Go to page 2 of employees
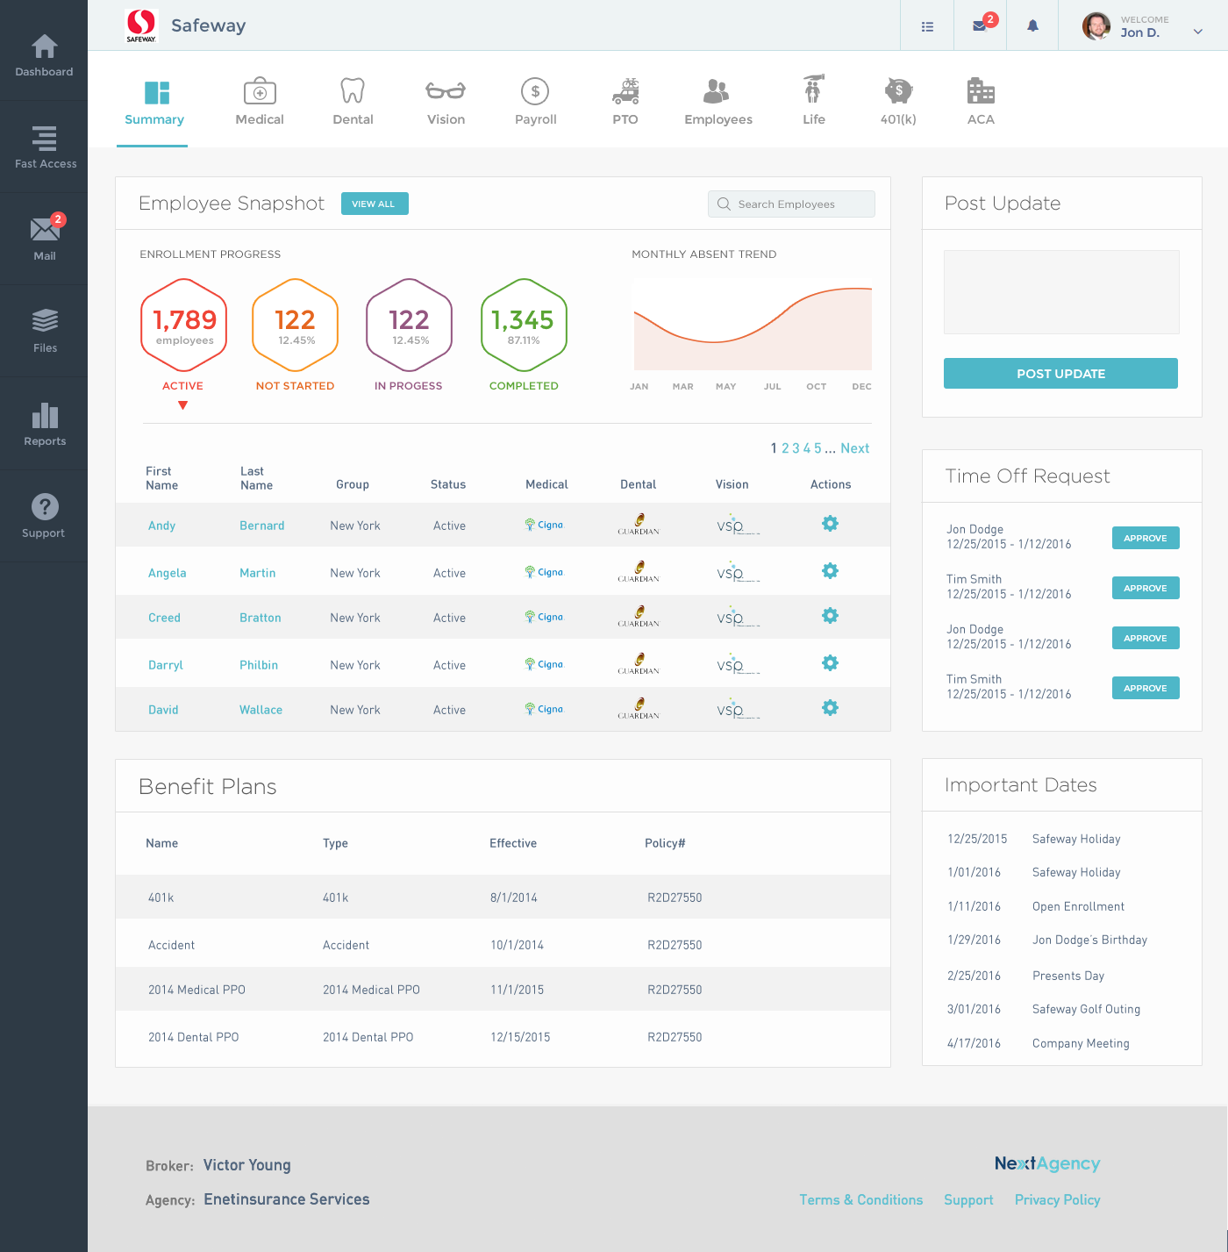The image size is (1228, 1252). [x=785, y=448]
